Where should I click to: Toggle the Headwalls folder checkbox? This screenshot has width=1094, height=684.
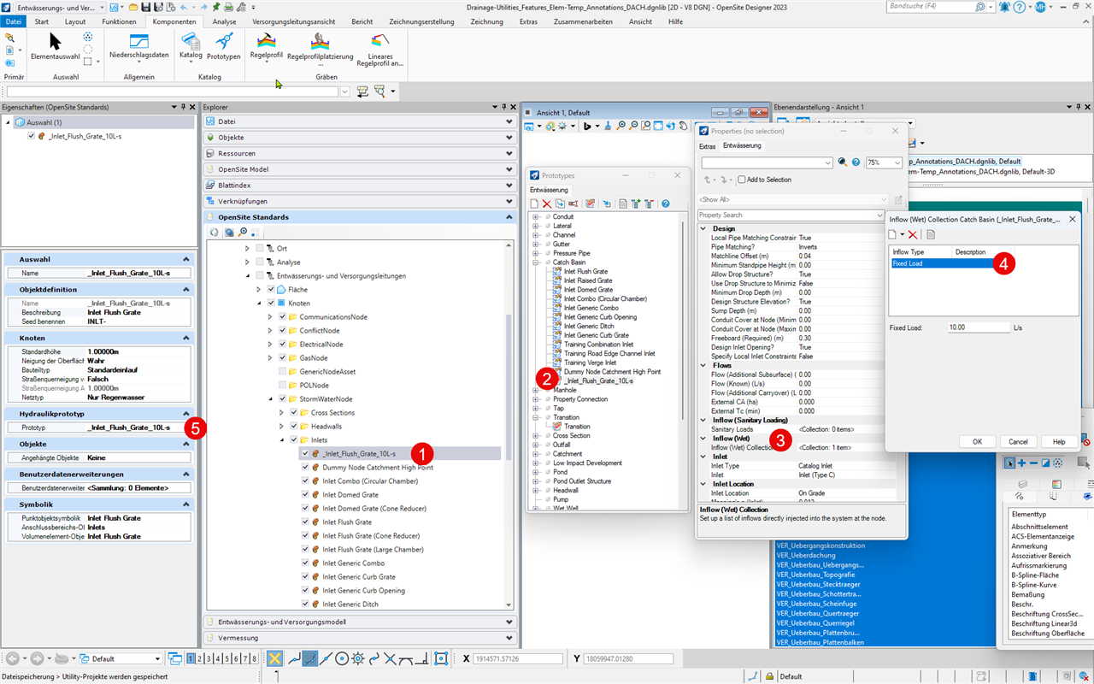pyautogui.click(x=295, y=426)
